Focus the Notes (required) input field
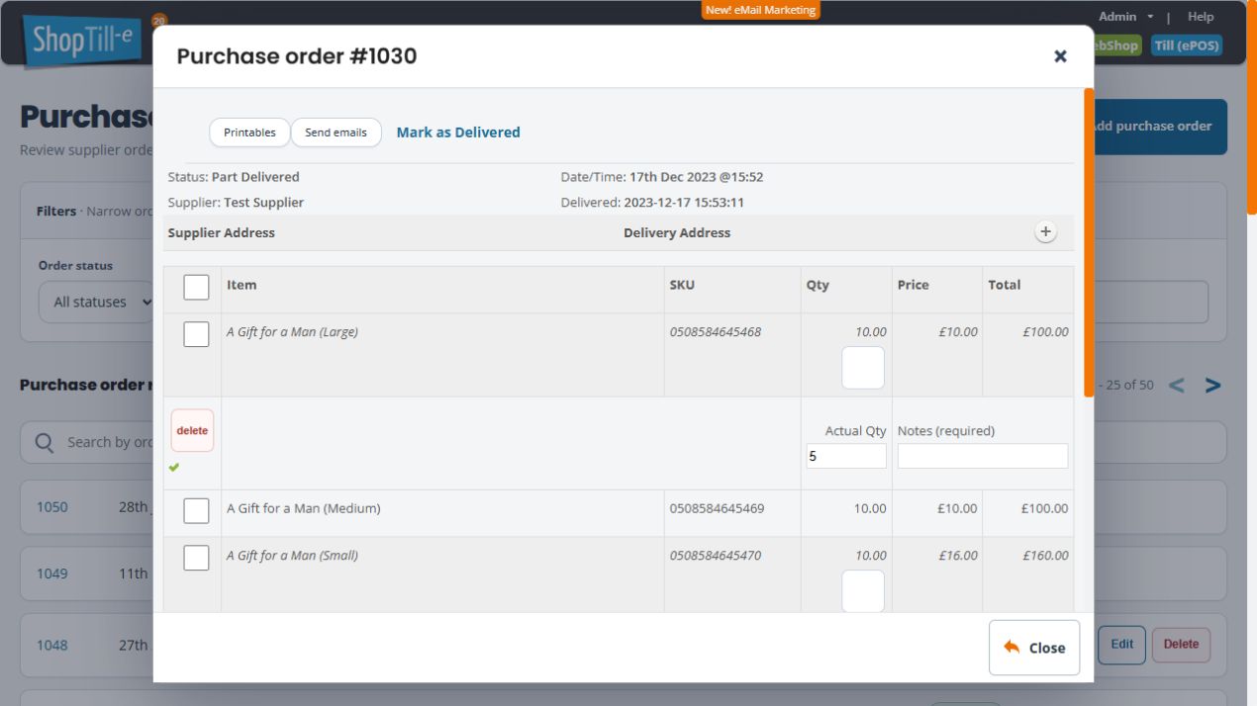This screenshot has width=1257, height=706. point(983,456)
